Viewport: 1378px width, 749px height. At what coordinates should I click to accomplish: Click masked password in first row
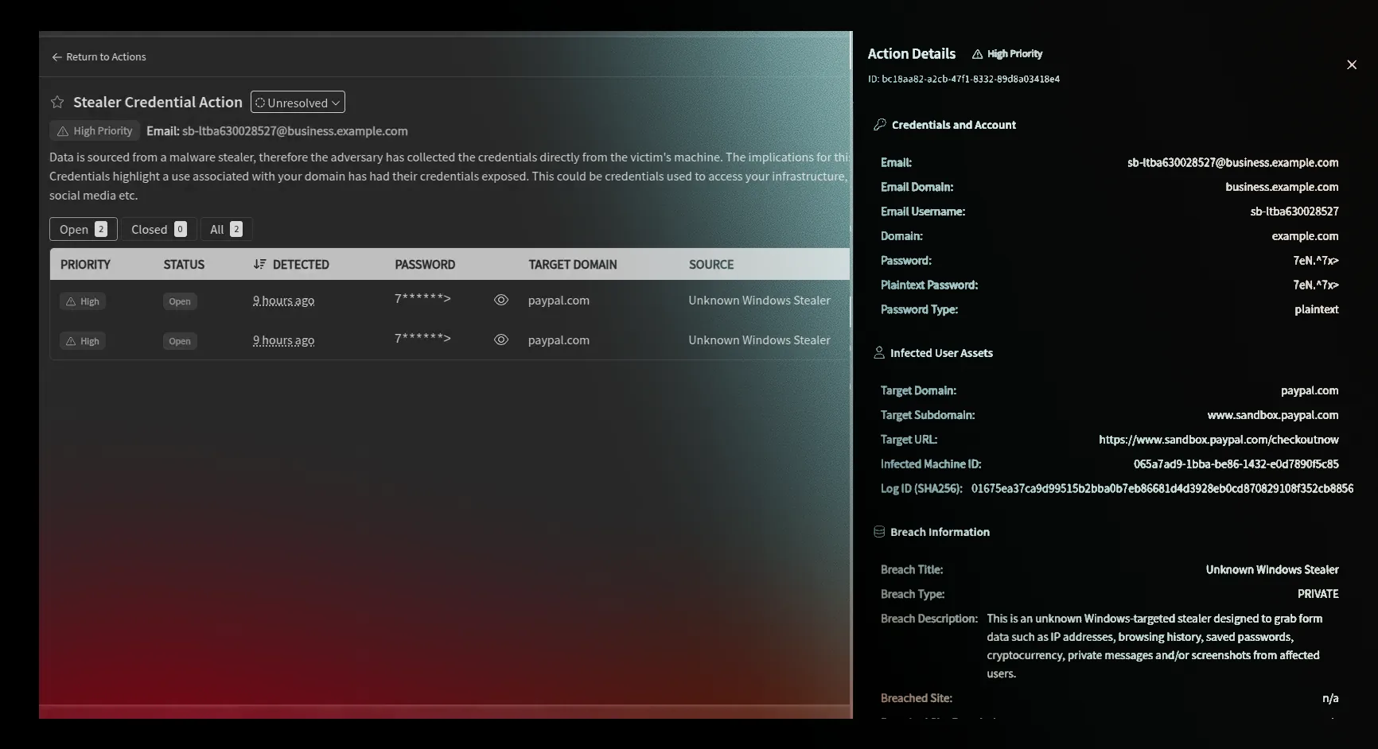pyautogui.click(x=422, y=300)
